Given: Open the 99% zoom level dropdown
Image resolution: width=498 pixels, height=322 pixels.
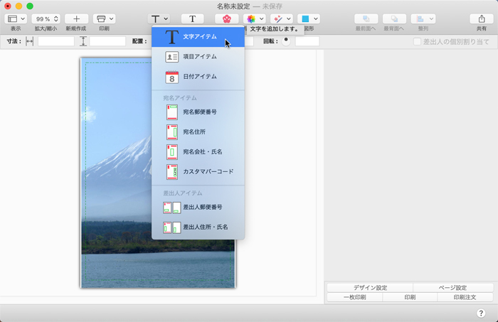Looking at the screenshot, I should pos(46,18).
